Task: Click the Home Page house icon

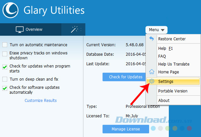Action: [x=151, y=72]
